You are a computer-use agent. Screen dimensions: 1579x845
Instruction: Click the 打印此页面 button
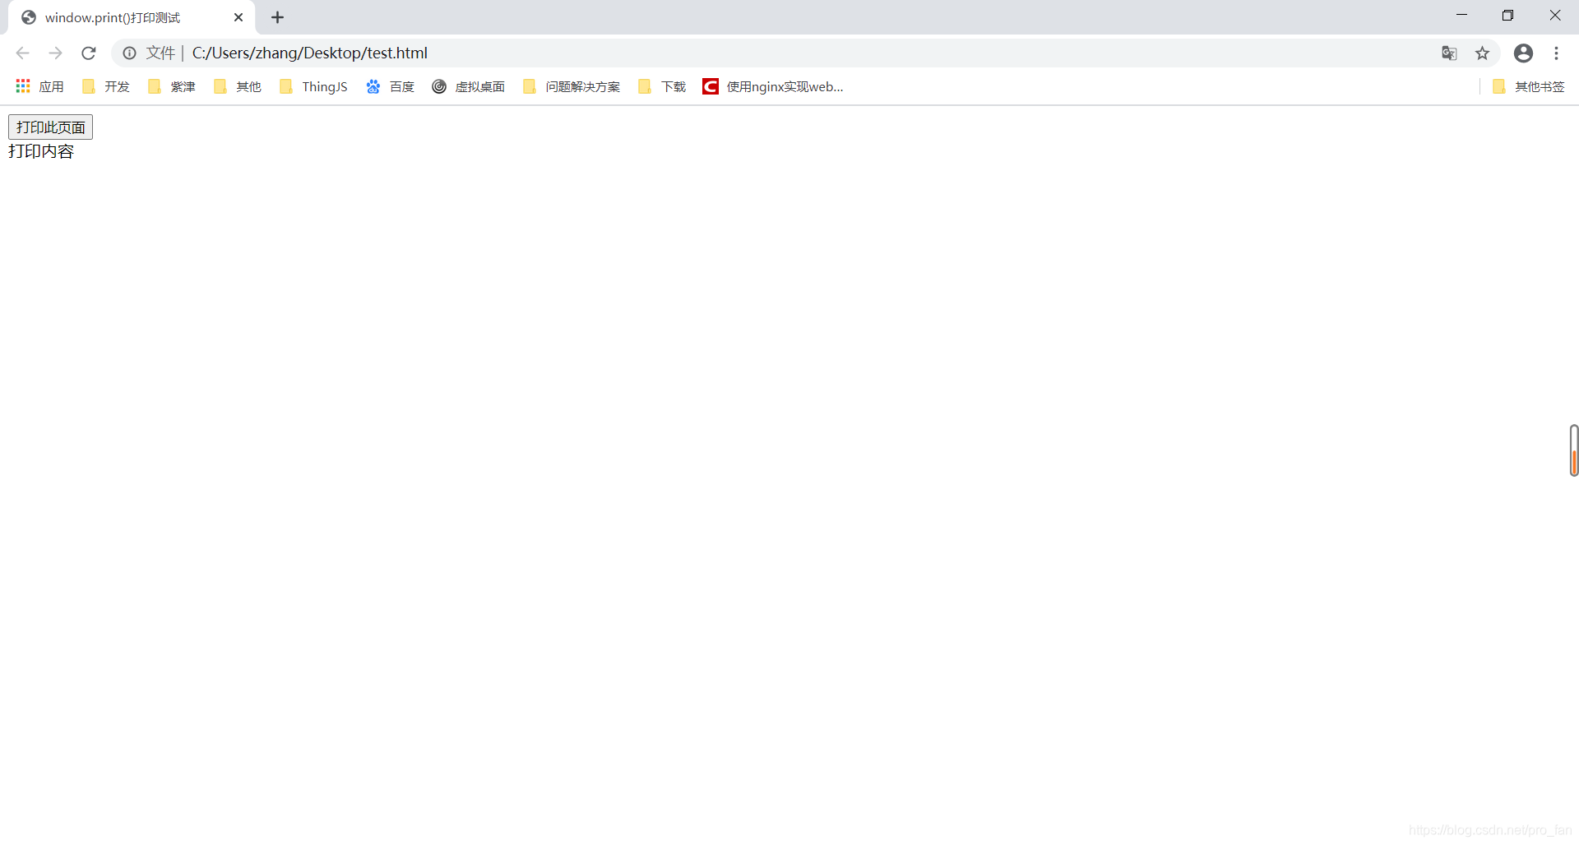coord(50,127)
